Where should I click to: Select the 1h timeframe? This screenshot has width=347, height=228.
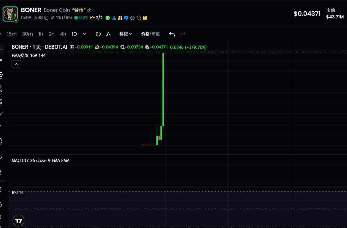pos(41,34)
